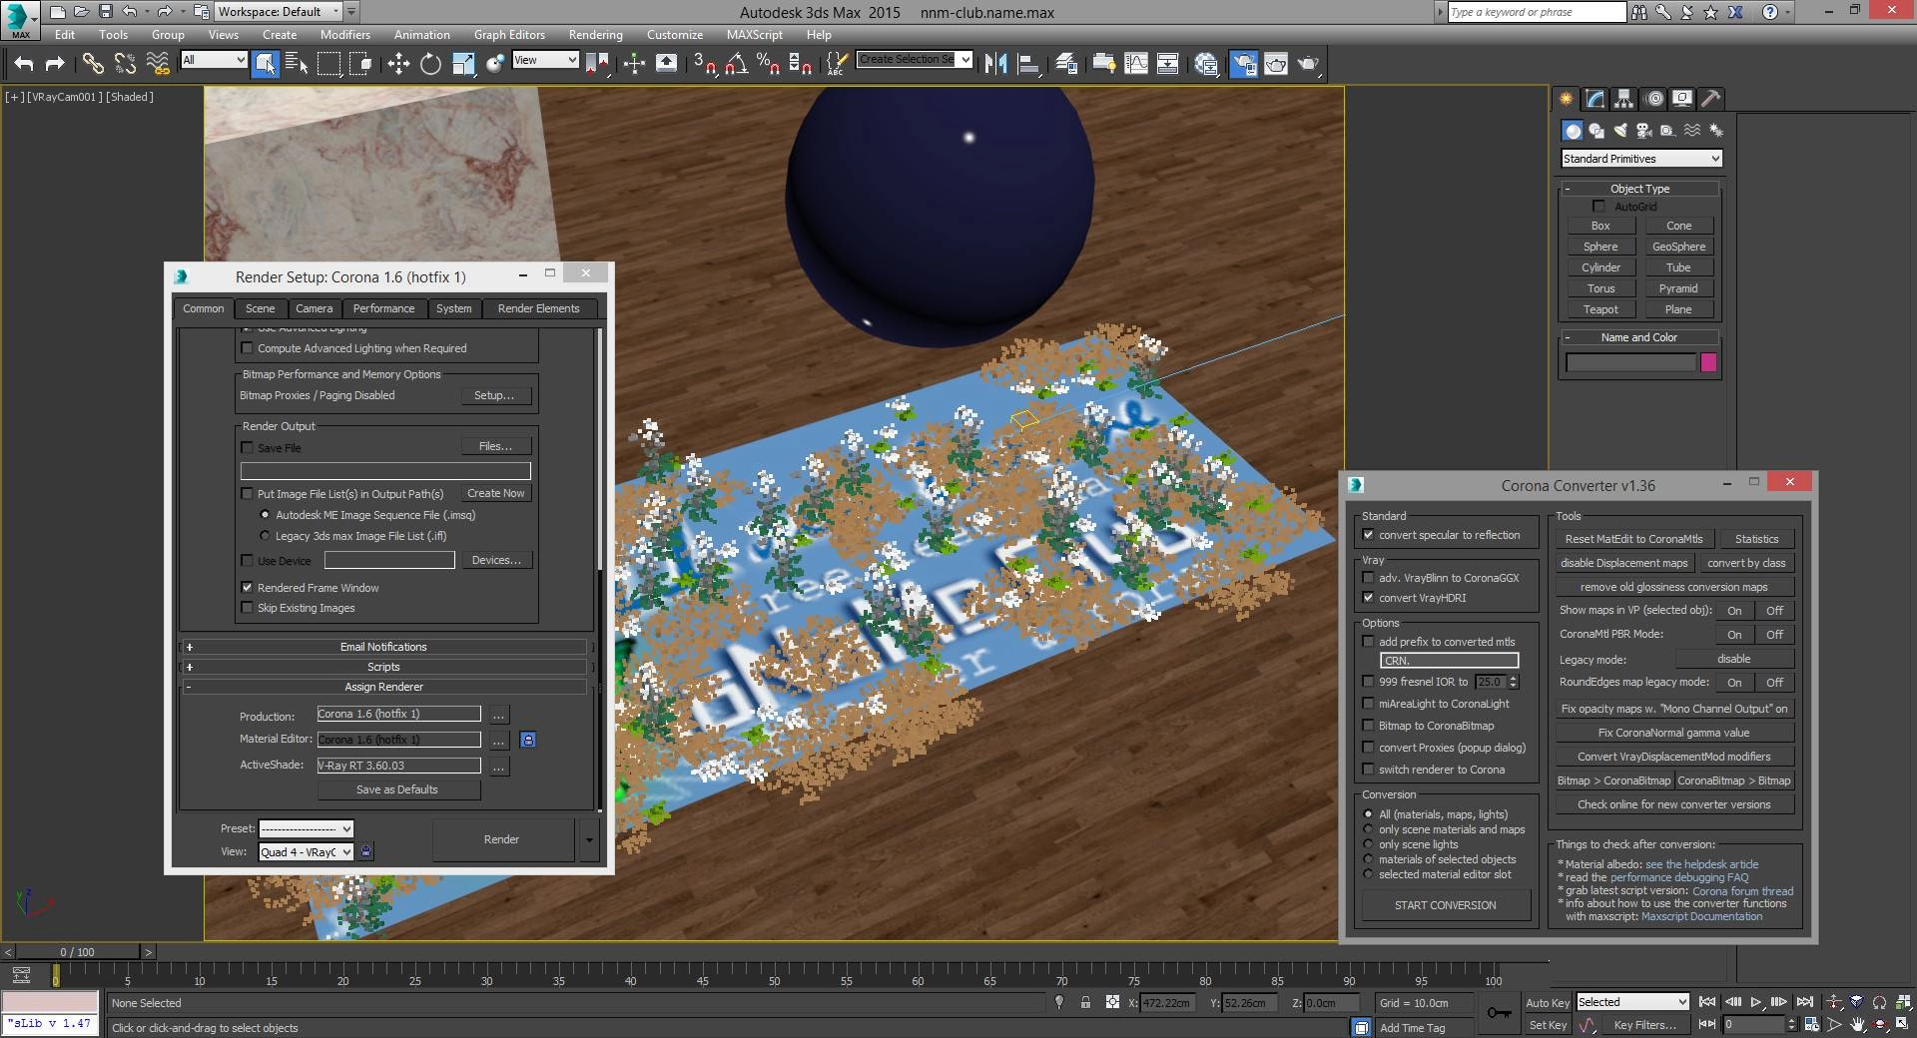Open the Workspace Default dropdown
Image resolution: width=1917 pixels, height=1038 pixels.
click(x=279, y=12)
